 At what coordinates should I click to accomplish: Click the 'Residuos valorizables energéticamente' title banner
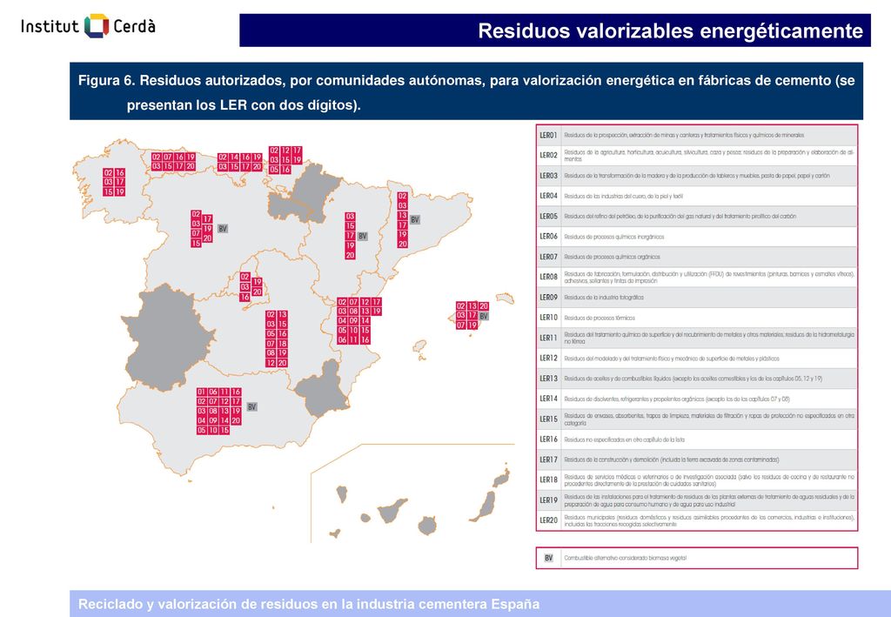point(554,30)
